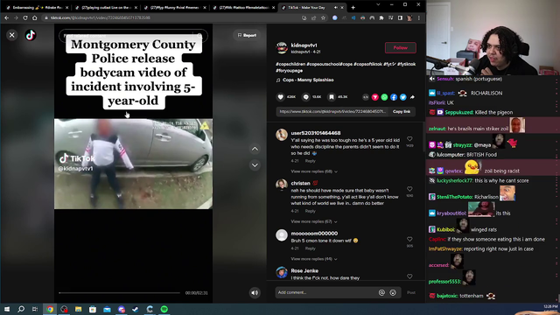Close the TikTok video viewer
This screenshot has width=560, height=315.
click(11, 35)
